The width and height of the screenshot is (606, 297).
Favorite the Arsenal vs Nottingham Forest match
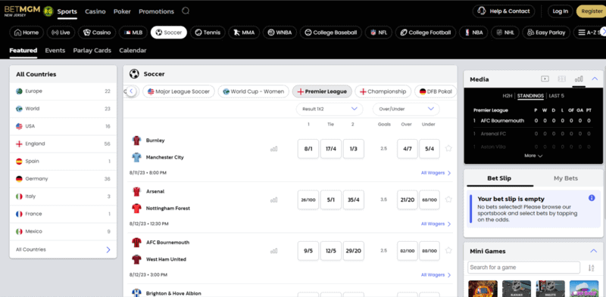[448, 200]
